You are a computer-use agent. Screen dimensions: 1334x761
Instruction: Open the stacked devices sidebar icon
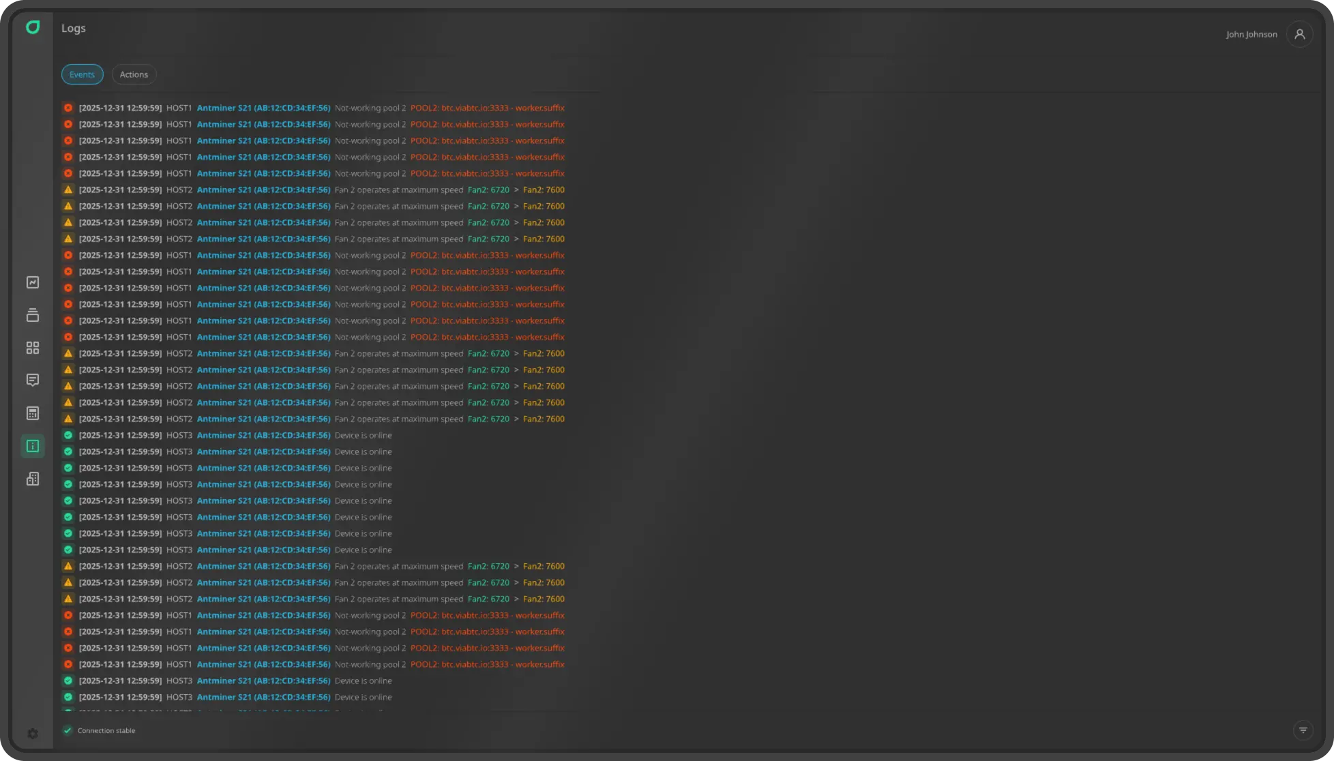click(33, 315)
